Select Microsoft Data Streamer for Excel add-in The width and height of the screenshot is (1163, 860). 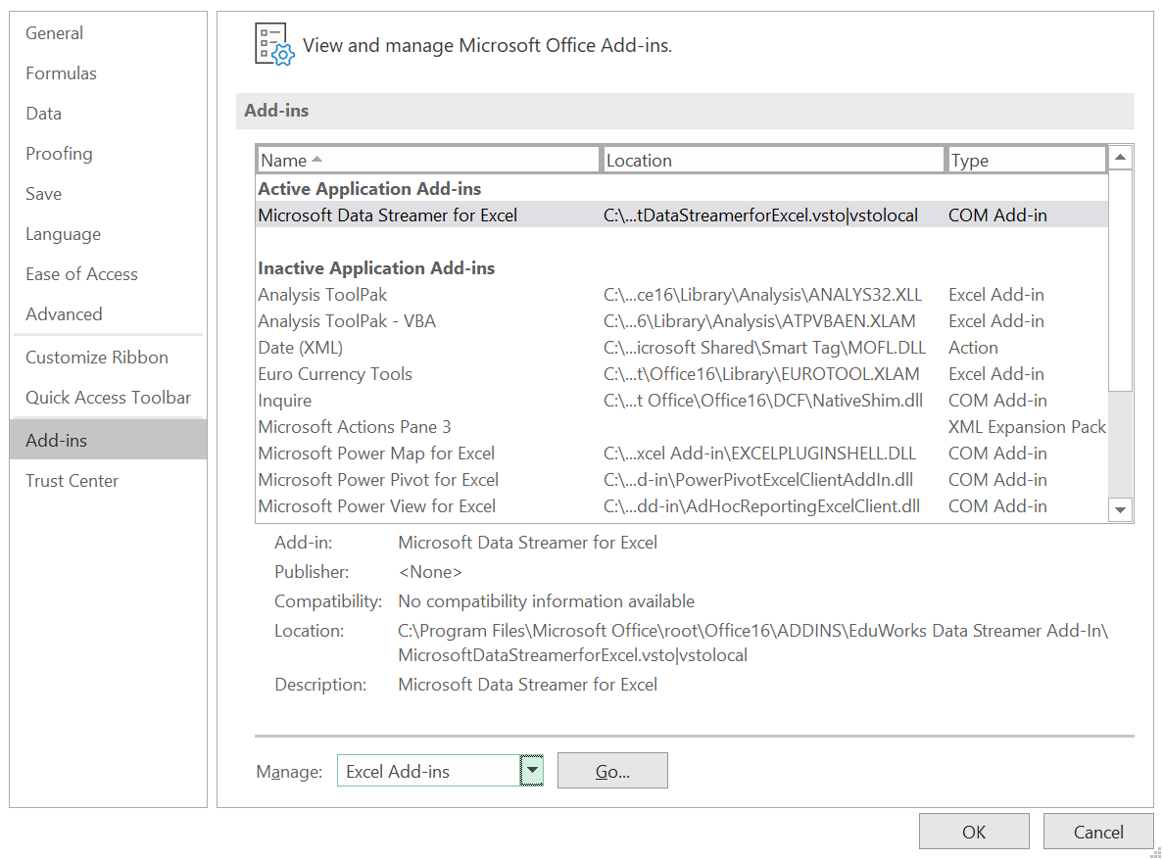click(388, 215)
